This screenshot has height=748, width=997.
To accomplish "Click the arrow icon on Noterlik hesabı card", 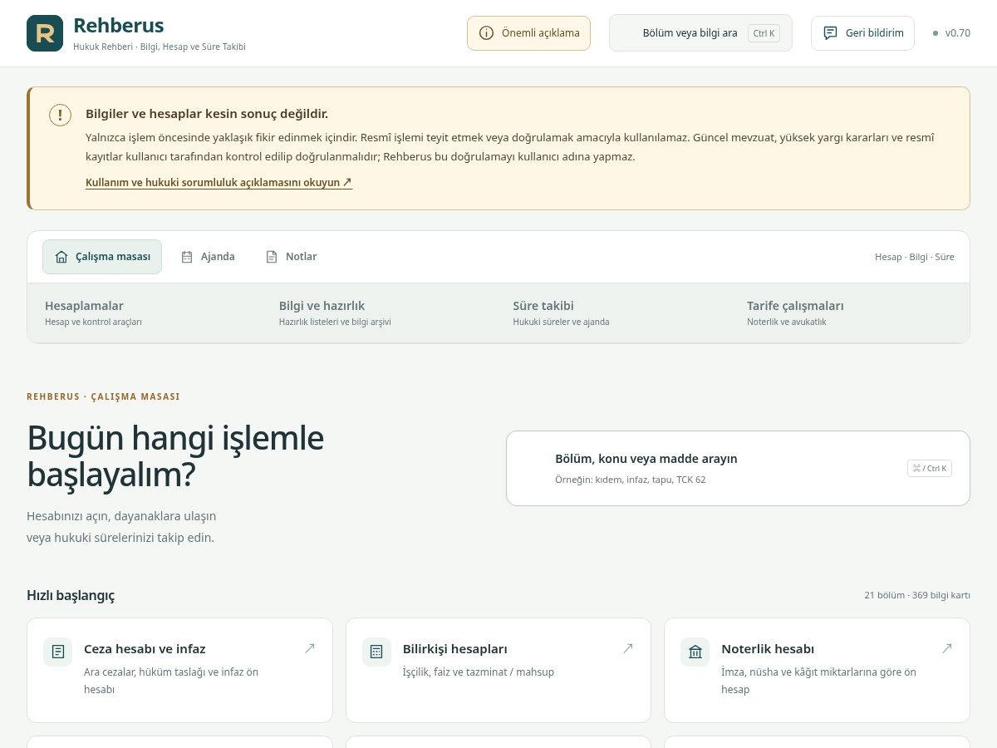I will (x=947, y=648).
